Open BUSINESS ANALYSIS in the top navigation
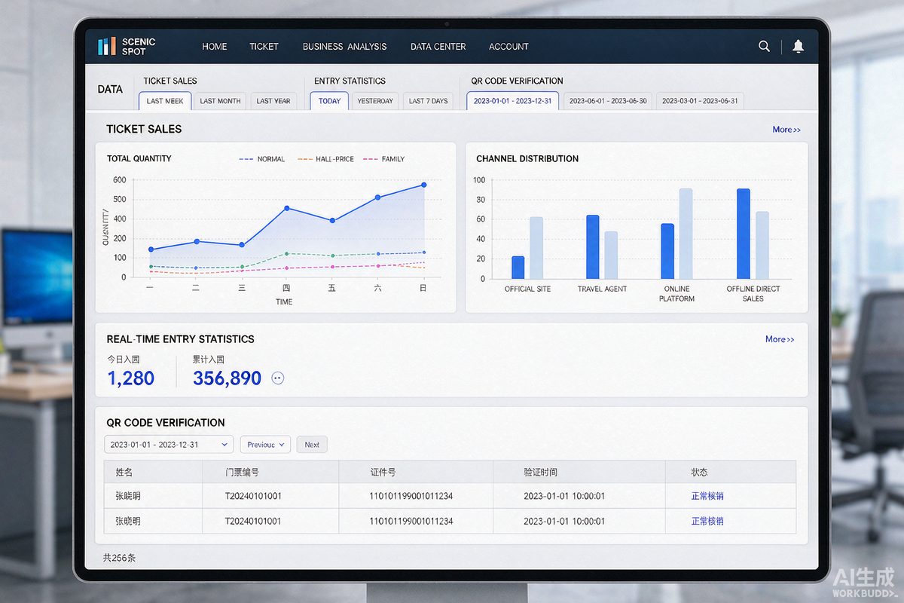 point(345,47)
